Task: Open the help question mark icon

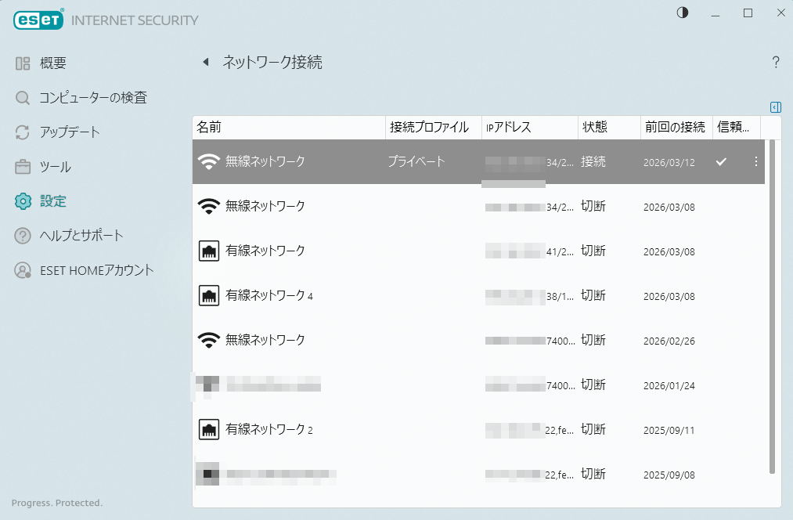Action: pyautogui.click(x=775, y=63)
